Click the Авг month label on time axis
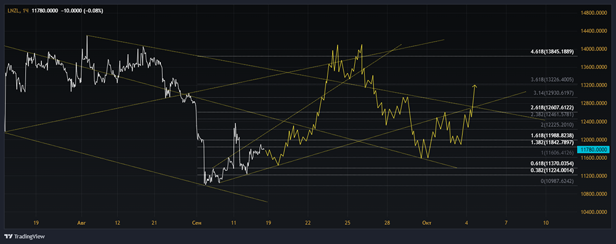 (81, 223)
